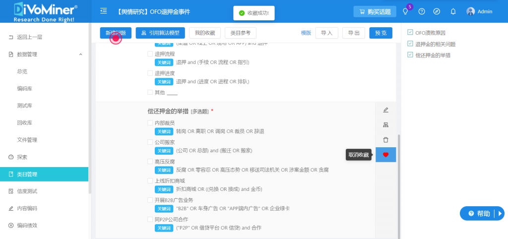Open the compass navigation icon

(437, 12)
